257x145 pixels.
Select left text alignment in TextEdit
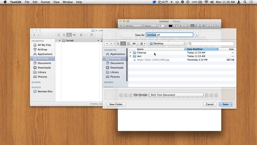(x=192, y=26)
